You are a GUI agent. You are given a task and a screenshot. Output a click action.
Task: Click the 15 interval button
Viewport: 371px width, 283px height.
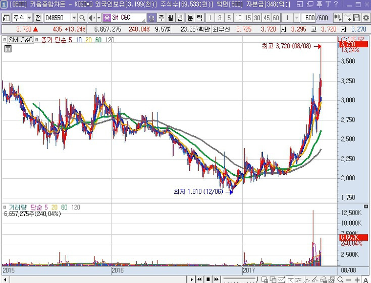coord(248,18)
